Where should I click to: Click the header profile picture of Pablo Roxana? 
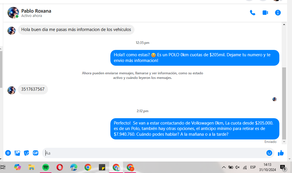[13, 13]
